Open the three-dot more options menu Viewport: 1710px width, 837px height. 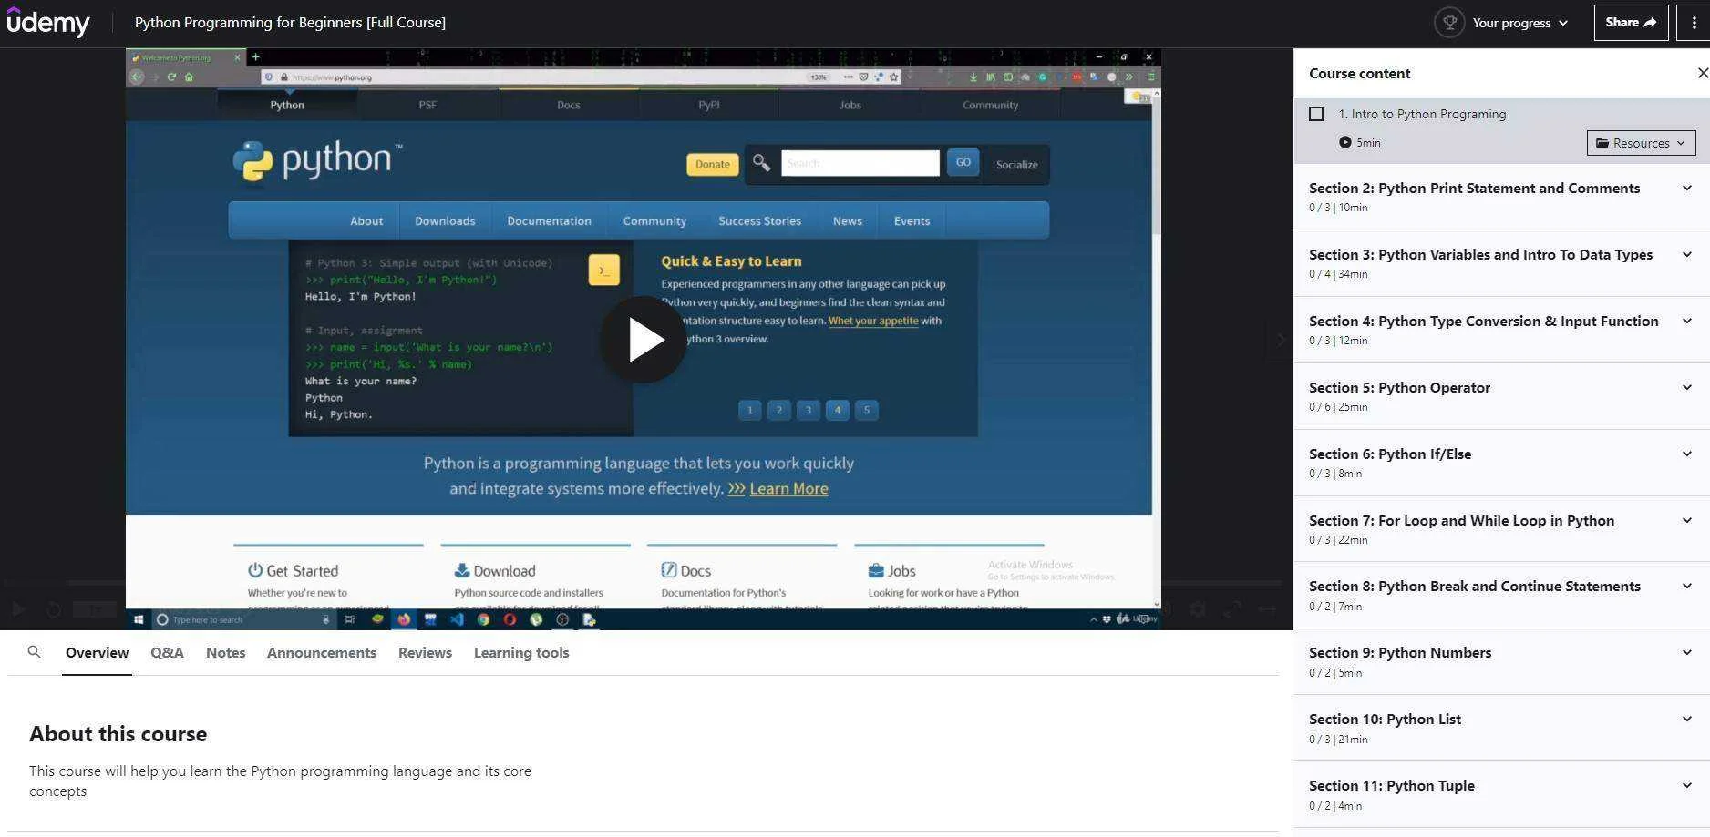(x=1694, y=23)
